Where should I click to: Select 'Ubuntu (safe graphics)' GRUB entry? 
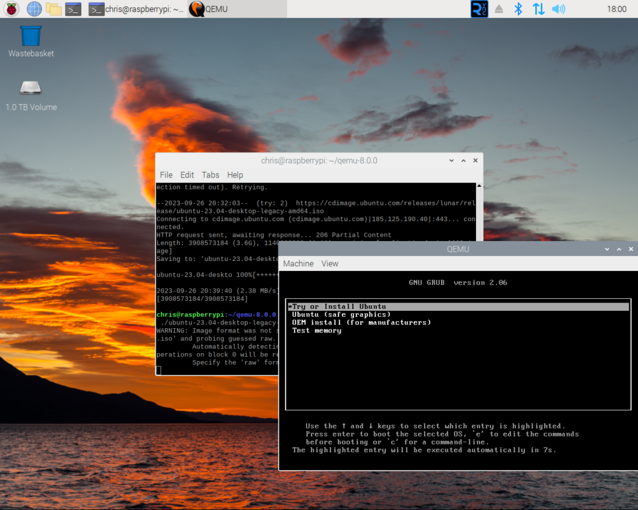(x=341, y=315)
